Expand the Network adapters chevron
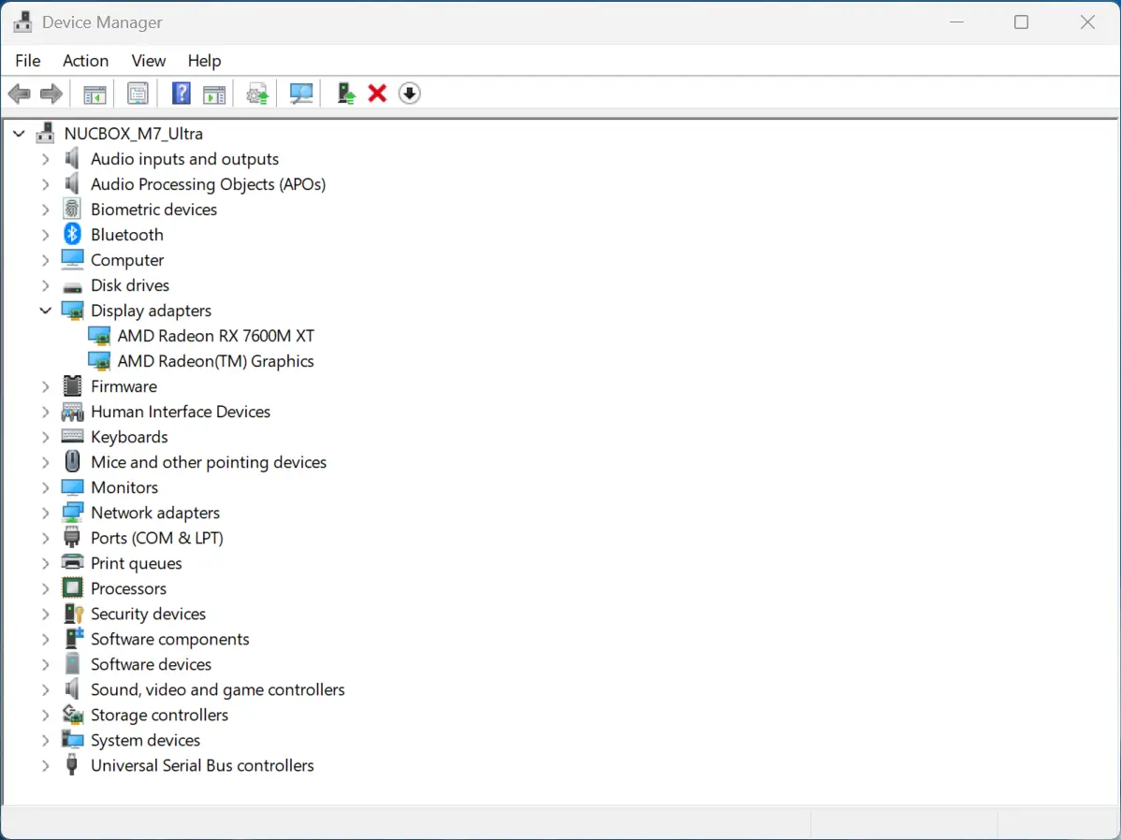This screenshot has width=1121, height=840. pyautogui.click(x=46, y=513)
